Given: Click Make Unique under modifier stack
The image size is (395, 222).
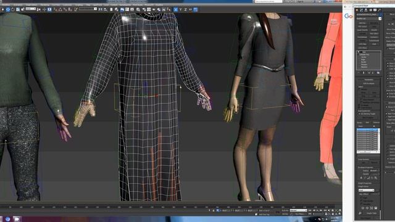Looking at the screenshot, I should [368, 73].
